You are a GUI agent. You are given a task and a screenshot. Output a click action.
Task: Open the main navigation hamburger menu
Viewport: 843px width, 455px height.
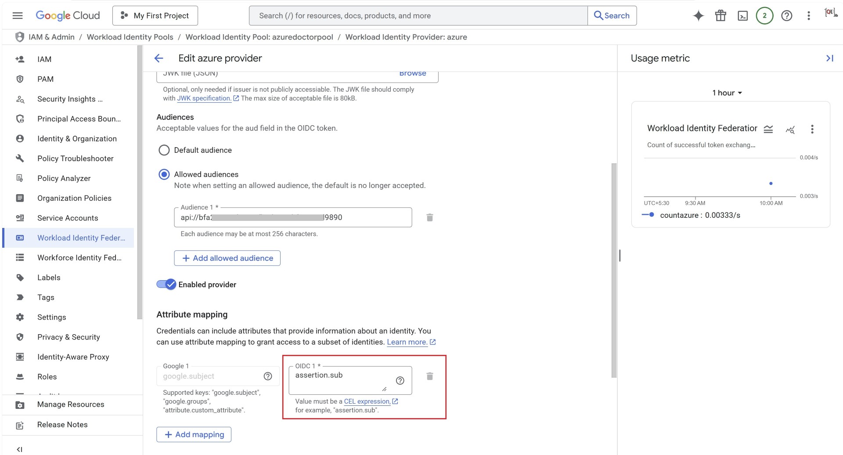click(18, 16)
